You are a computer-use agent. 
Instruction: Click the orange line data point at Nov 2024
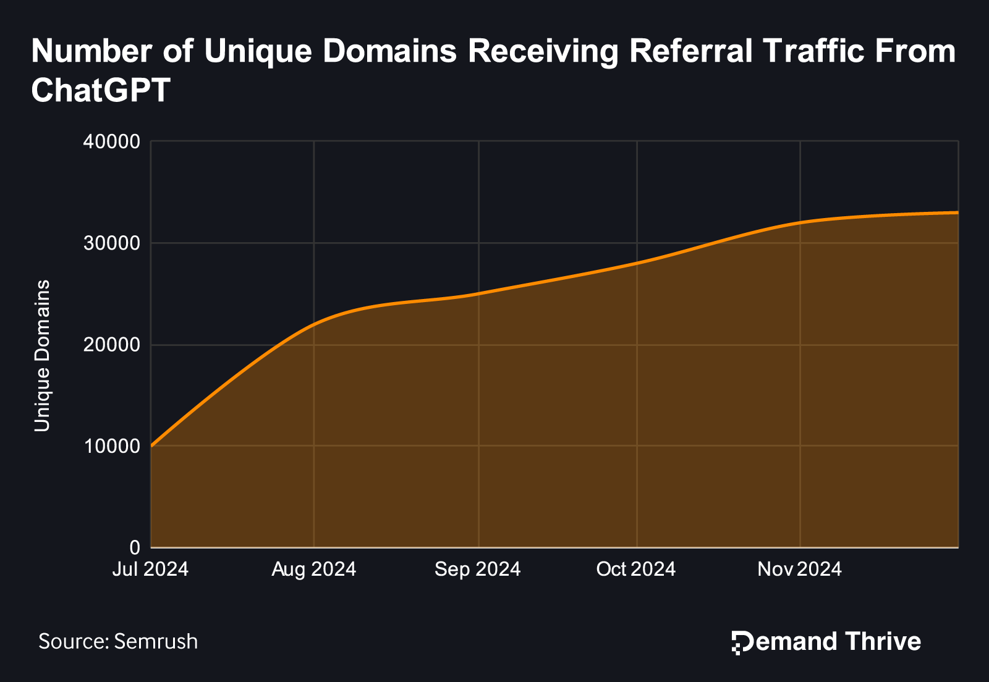[800, 222]
